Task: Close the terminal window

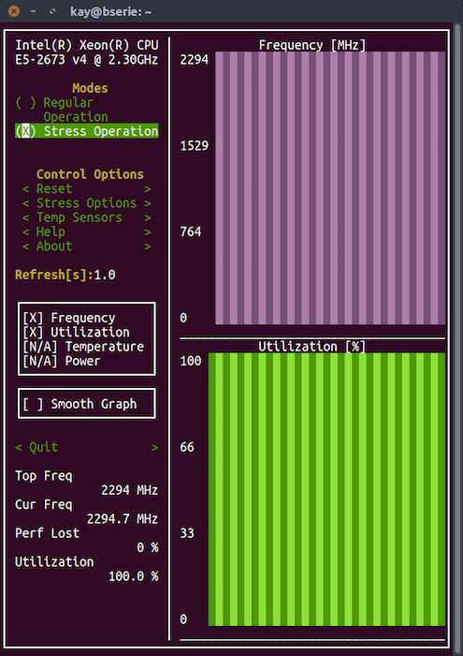Action: click(x=14, y=11)
